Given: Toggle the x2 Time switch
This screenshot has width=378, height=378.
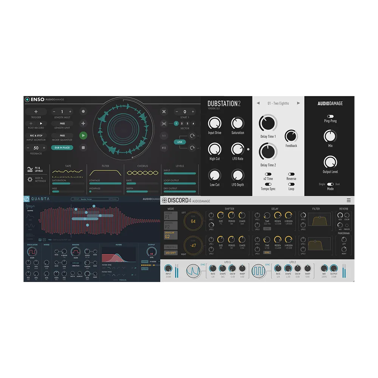Looking at the screenshot, I should click(x=268, y=174).
